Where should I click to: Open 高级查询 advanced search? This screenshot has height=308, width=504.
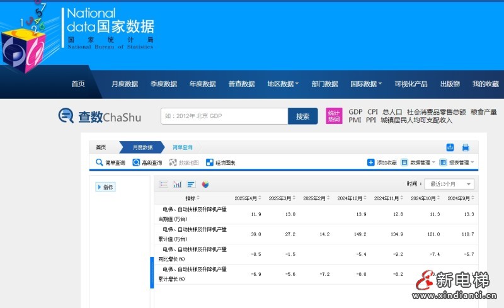click(x=147, y=163)
